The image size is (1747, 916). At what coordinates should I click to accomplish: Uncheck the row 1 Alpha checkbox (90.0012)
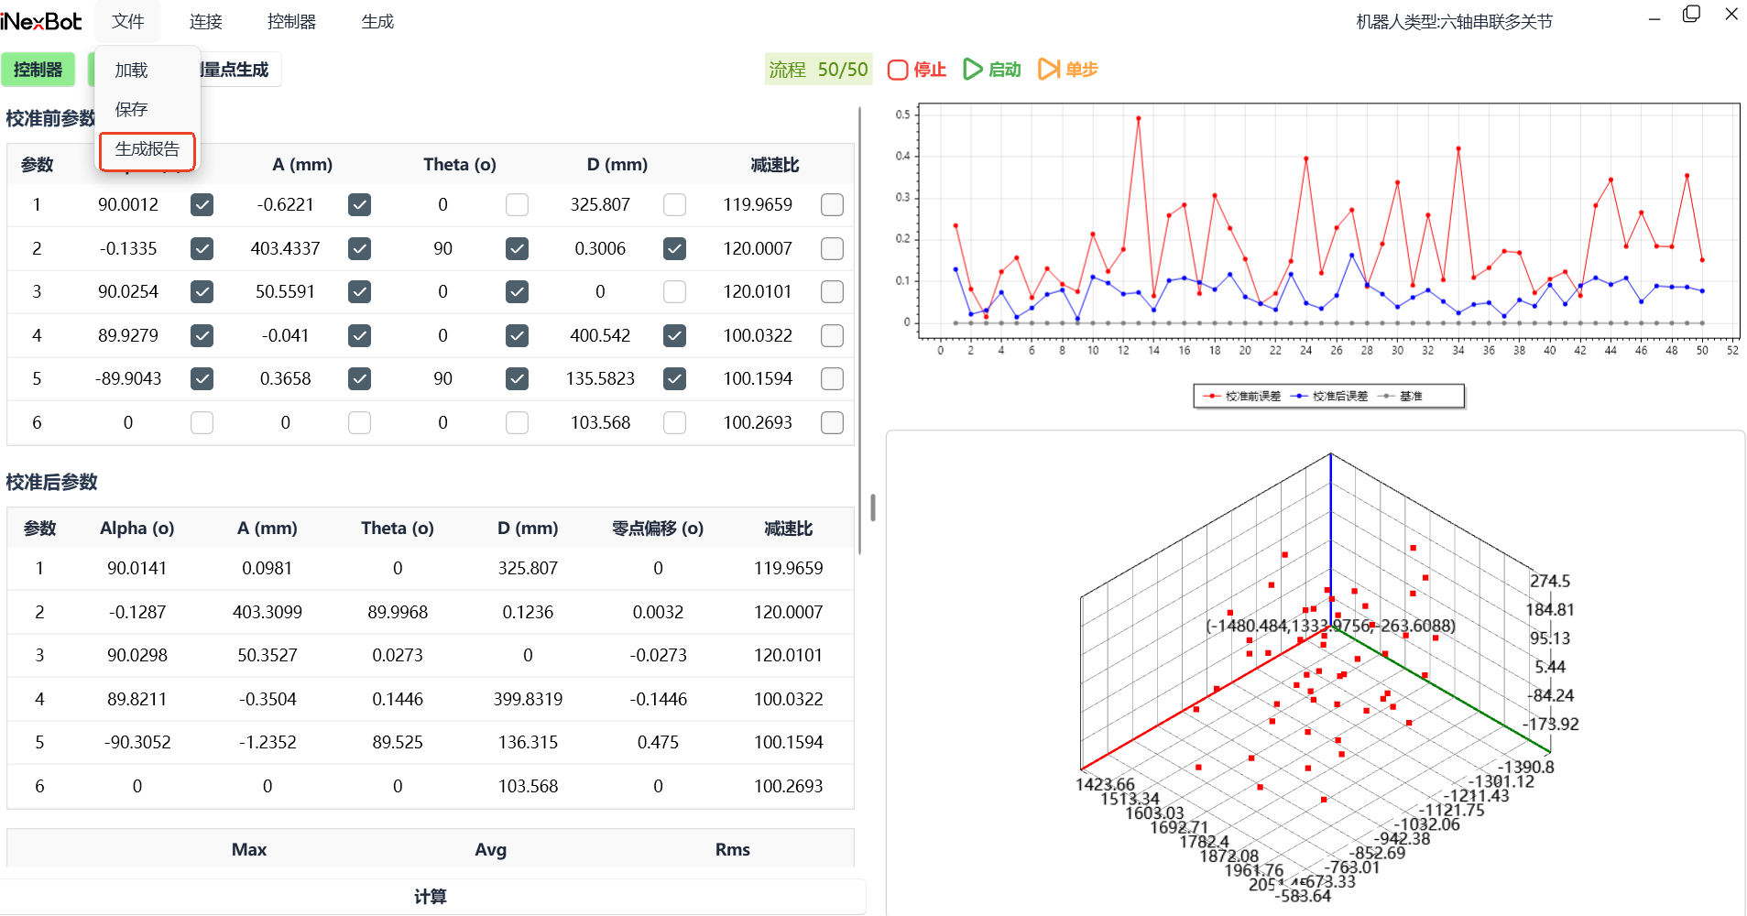tap(202, 205)
